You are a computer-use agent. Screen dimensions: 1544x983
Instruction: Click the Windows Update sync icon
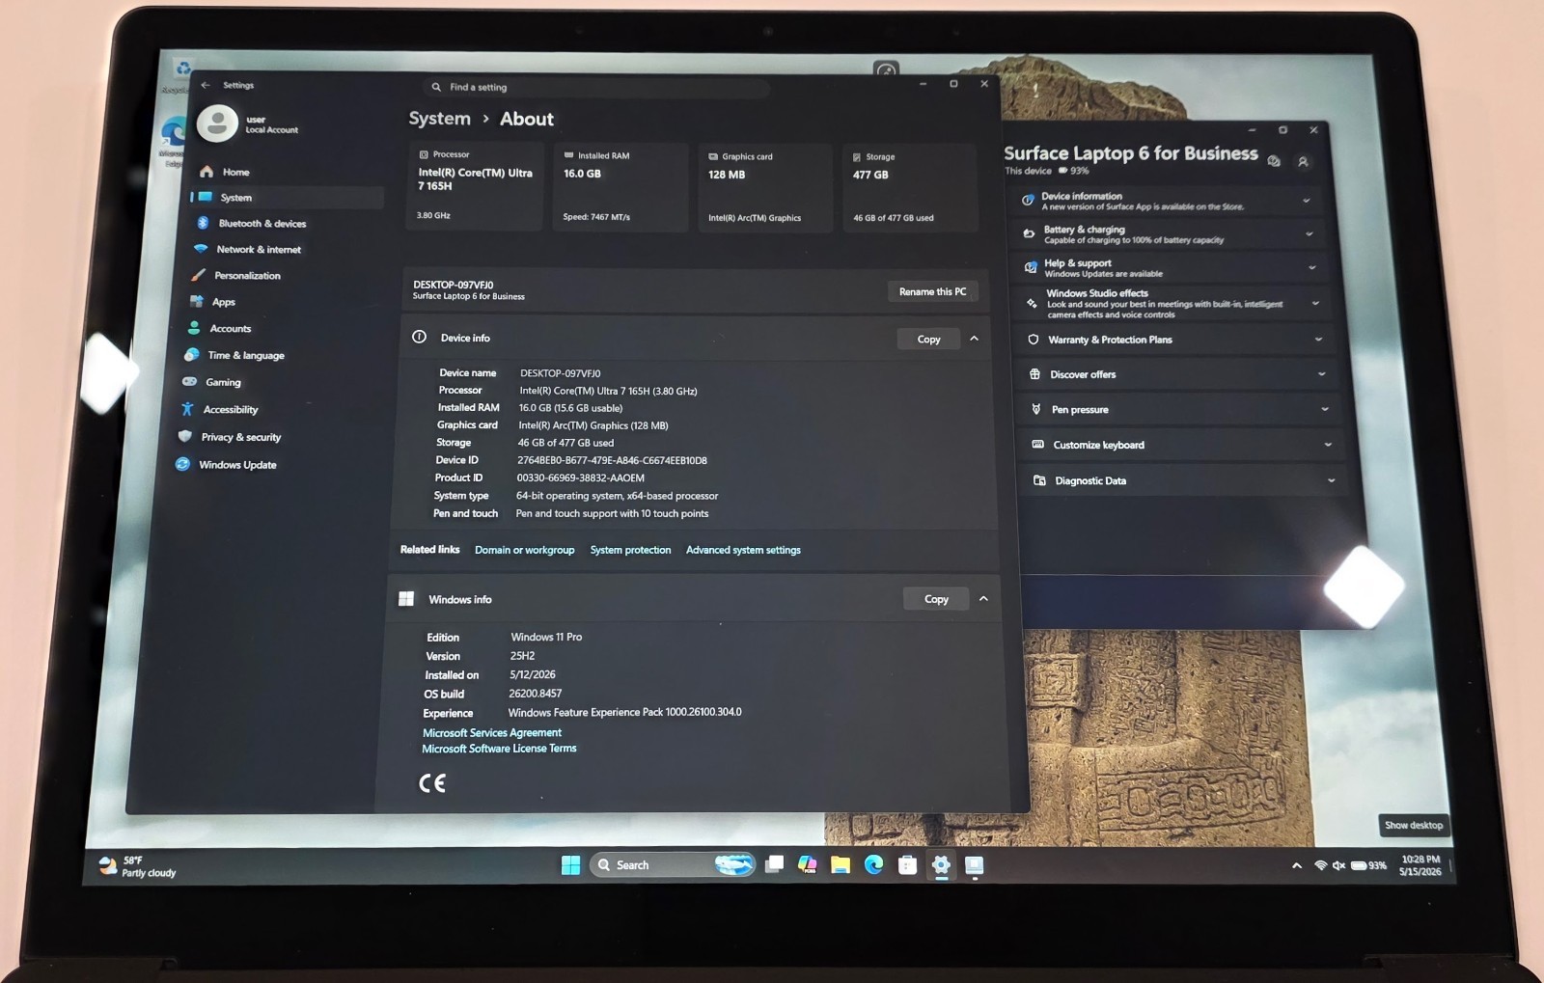[182, 464]
